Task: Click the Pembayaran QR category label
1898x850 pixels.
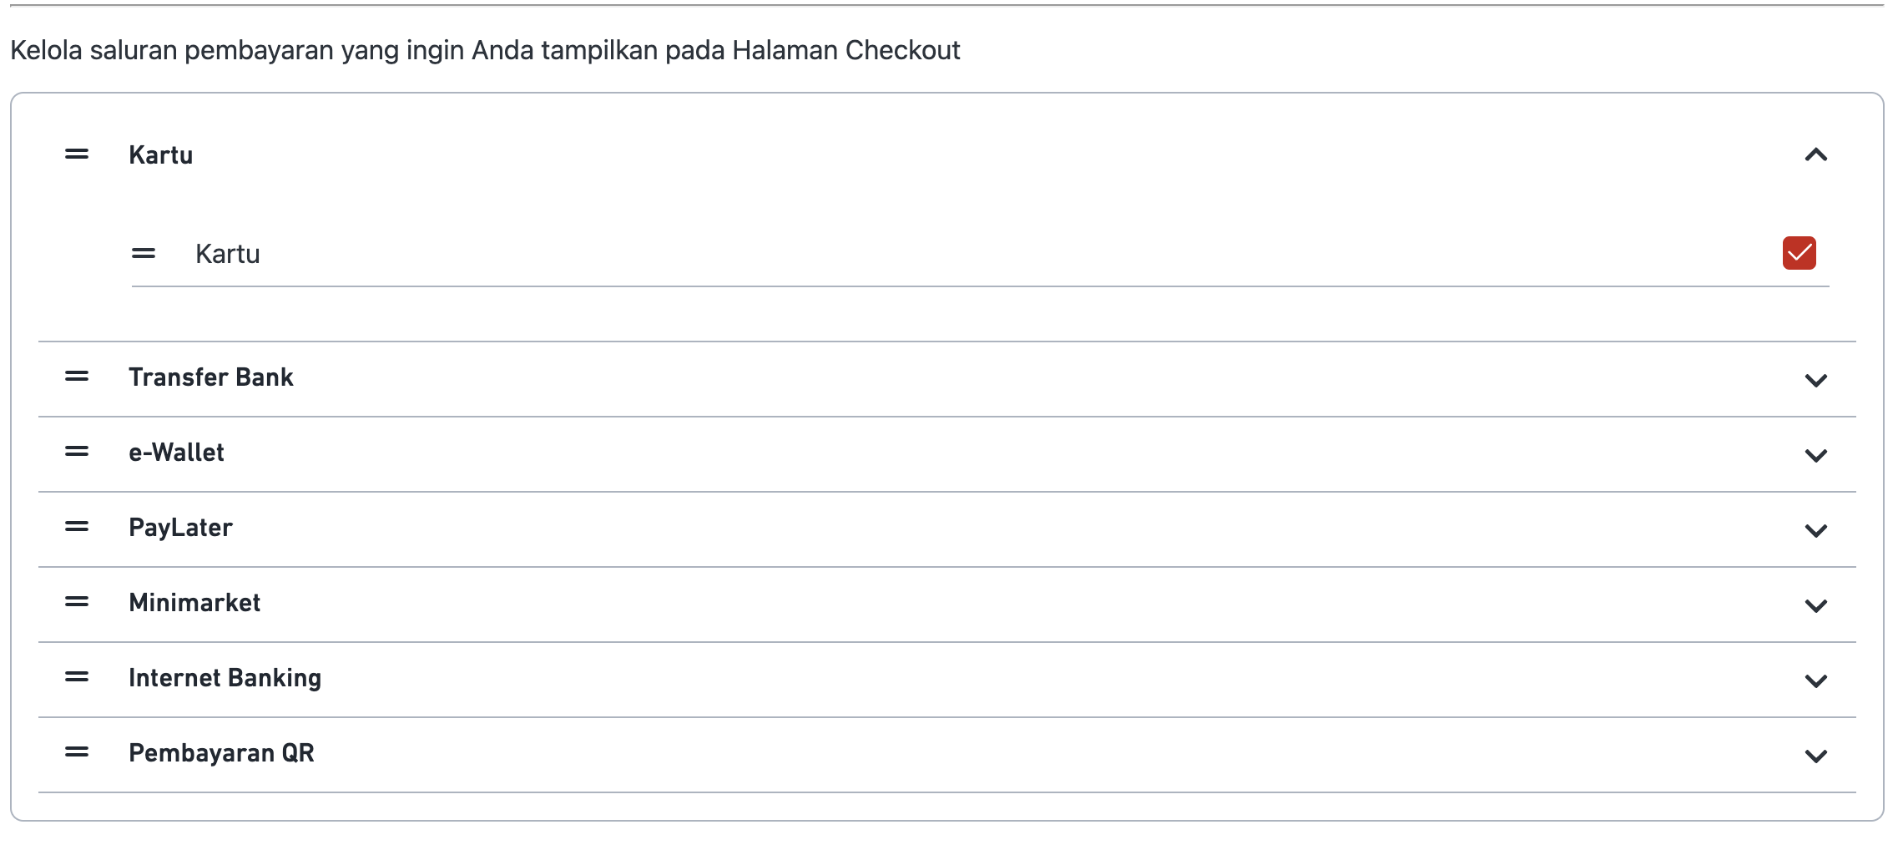Action: (x=221, y=753)
